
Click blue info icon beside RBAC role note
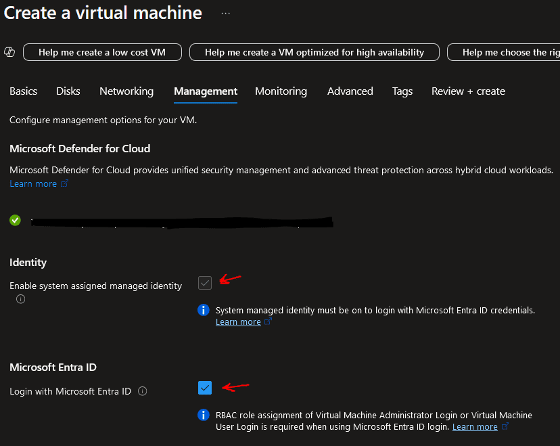pyautogui.click(x=204, y=415)
